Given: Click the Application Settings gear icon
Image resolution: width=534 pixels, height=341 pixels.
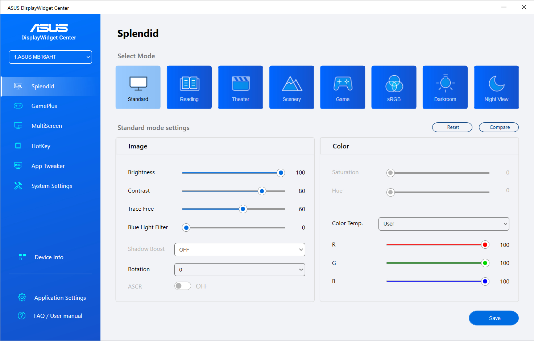Looking at the screenshot, I should (x=22, y=298).
